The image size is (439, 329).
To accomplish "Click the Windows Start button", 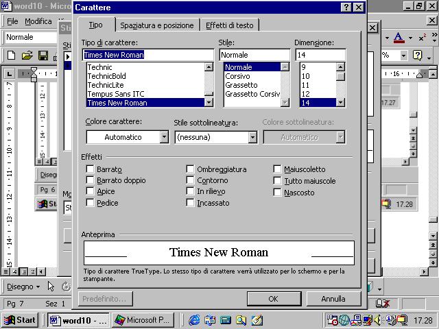I will [20, 320].
